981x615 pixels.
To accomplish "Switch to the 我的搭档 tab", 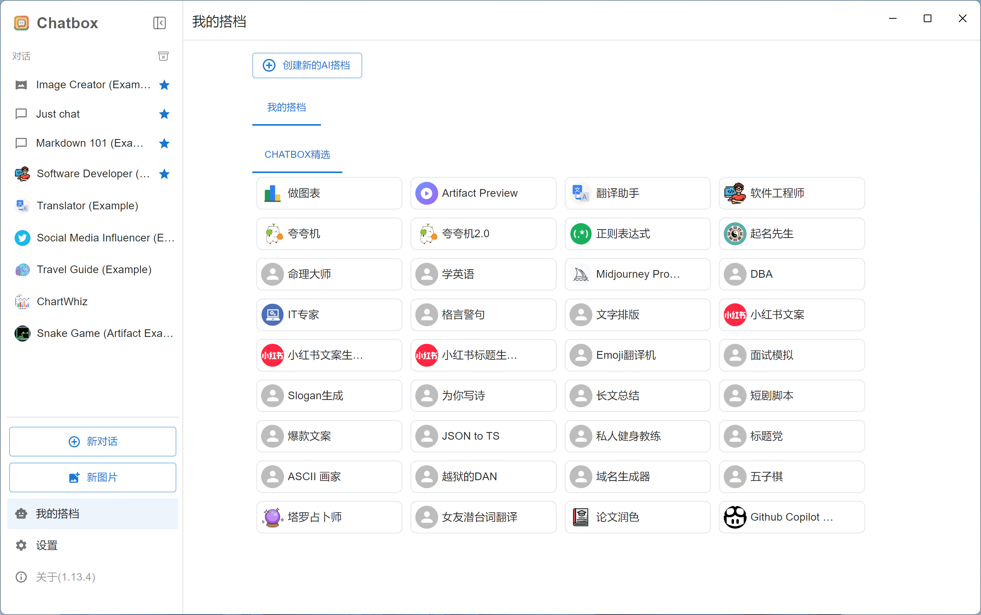I will 287,107.
